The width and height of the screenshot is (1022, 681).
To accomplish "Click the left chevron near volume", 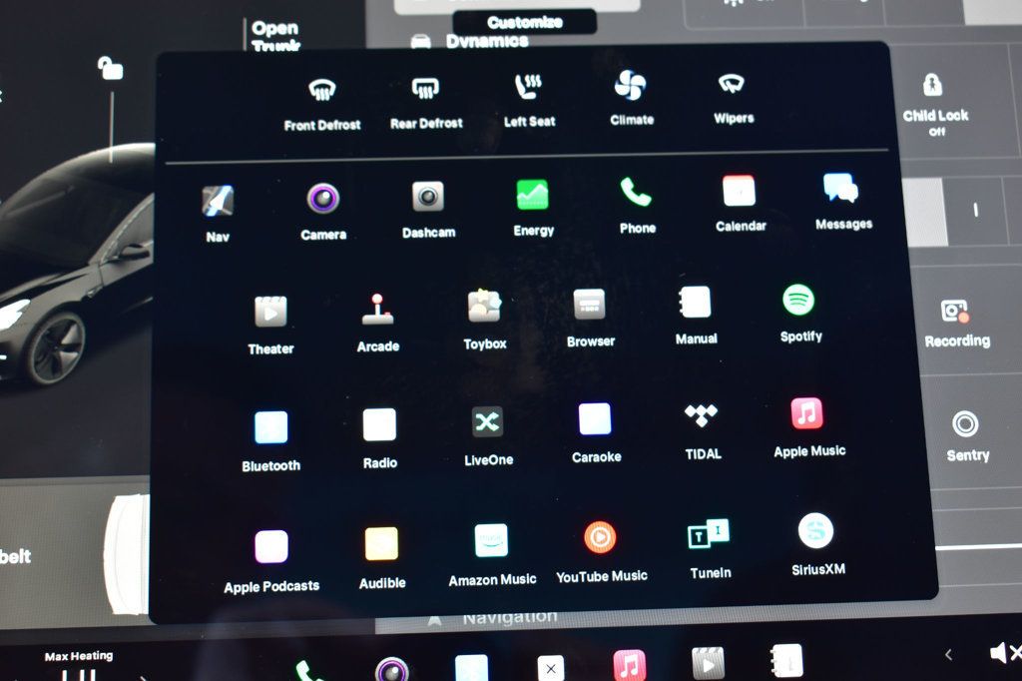I will (948, 655).
